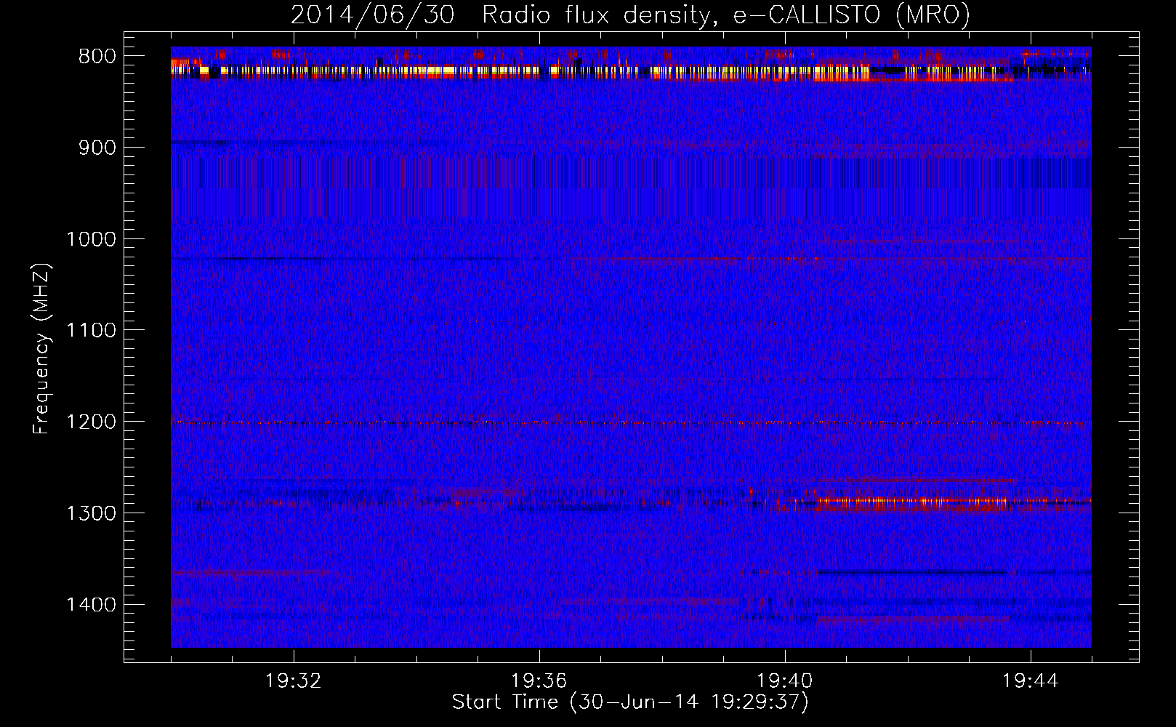
Task: Click the 1100 frequency tick label
Action: point(91,331)
